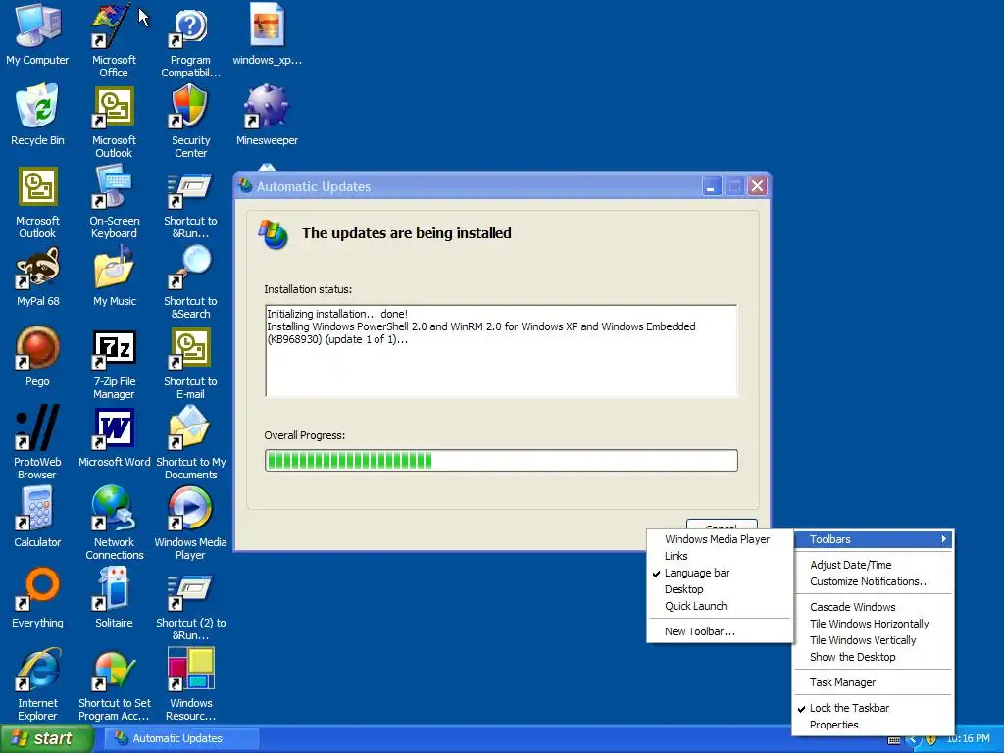This screenshot has width=1004, height=753.
Task: Select the upper Microsoft Outlook shortcut icon
Action: 114,106
